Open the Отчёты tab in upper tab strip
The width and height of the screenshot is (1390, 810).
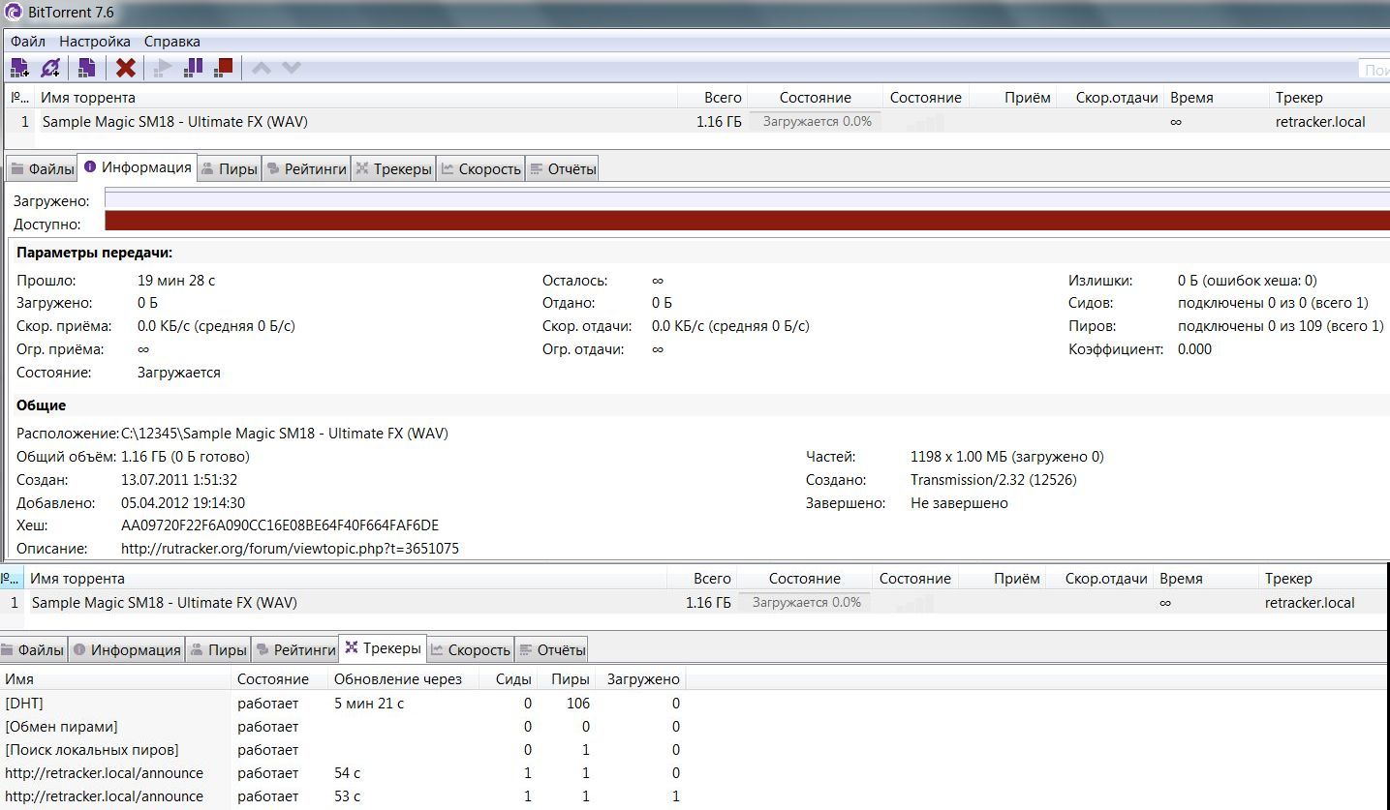click(562, 169)
